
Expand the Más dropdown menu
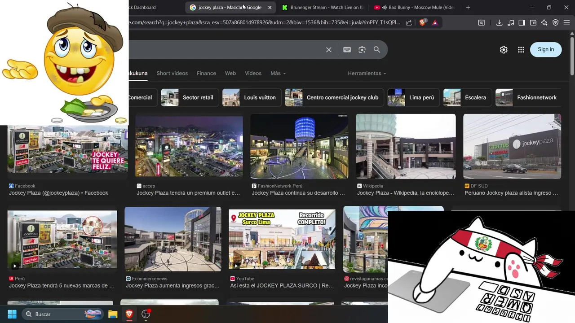pos(278,73)
